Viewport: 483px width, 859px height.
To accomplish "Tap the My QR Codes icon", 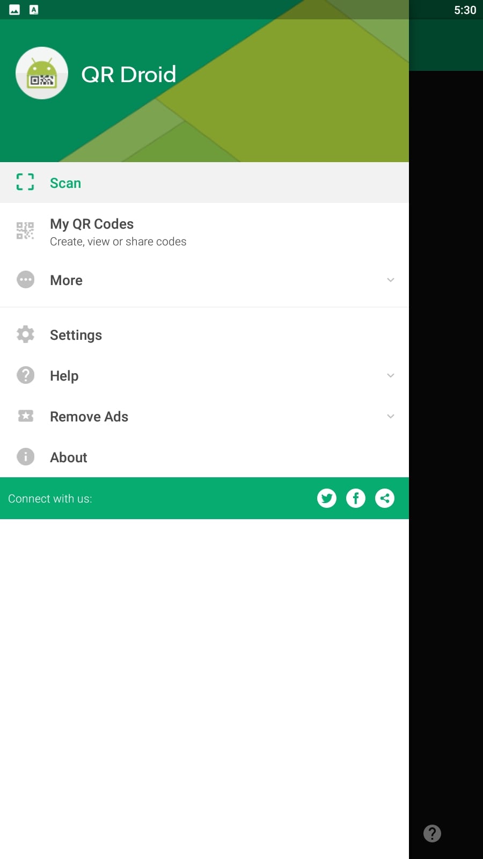I will click(25, 231).
